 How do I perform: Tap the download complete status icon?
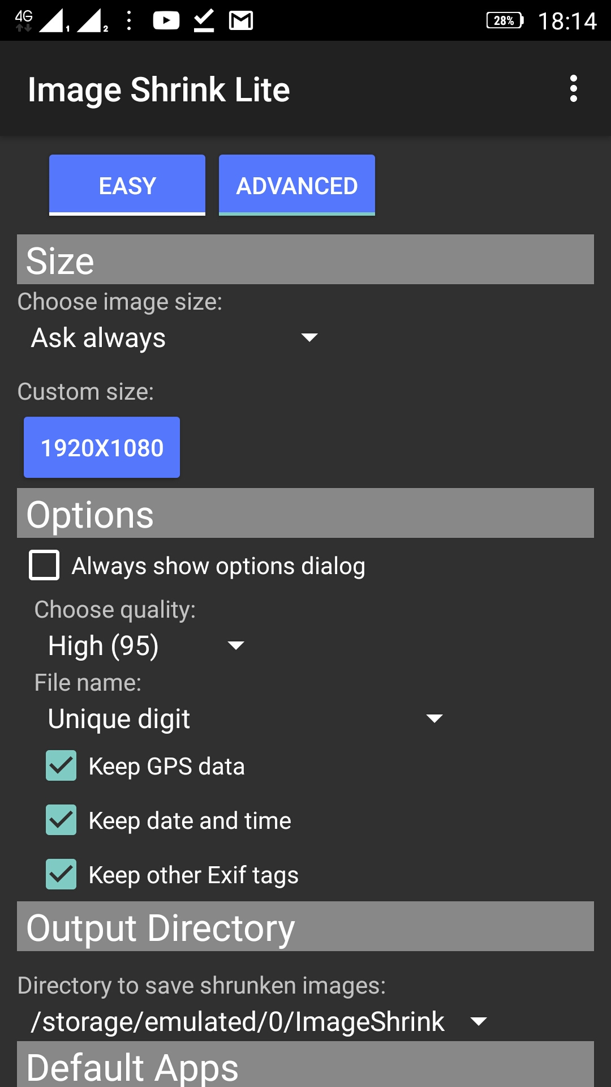(x=204, y=21)
